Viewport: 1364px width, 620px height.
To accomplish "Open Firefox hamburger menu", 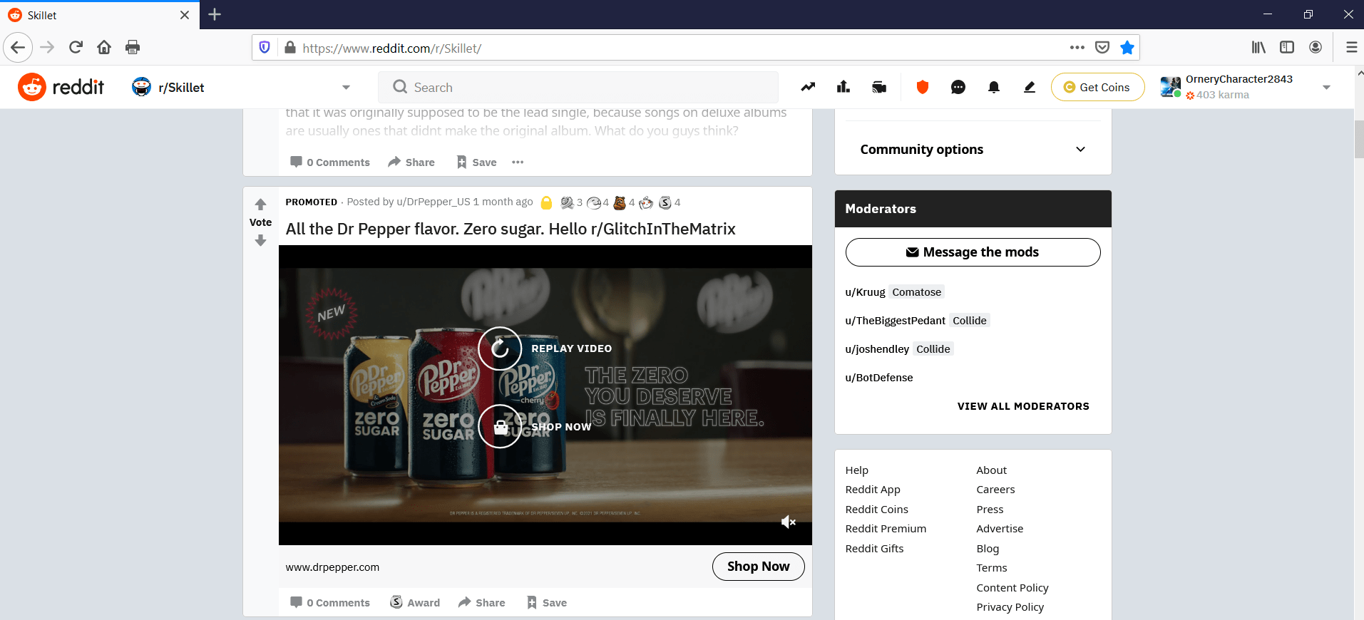I will pyautogui.click(x=1351, y=48).
